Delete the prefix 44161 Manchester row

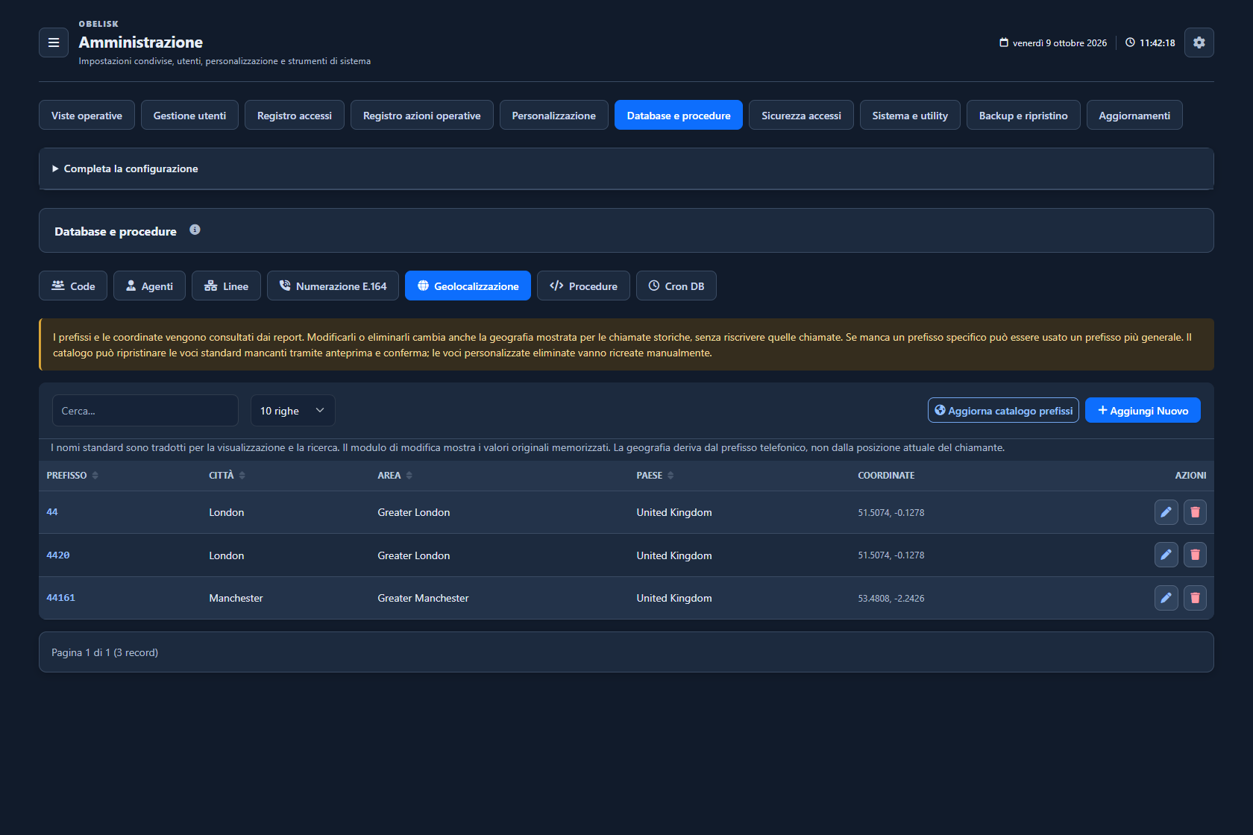click(x=1195, y=598)
